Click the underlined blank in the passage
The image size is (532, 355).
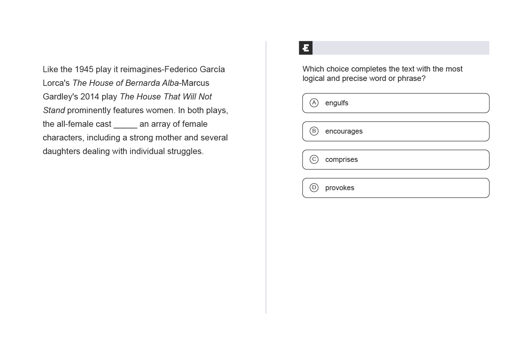click(x=125, y=125)
